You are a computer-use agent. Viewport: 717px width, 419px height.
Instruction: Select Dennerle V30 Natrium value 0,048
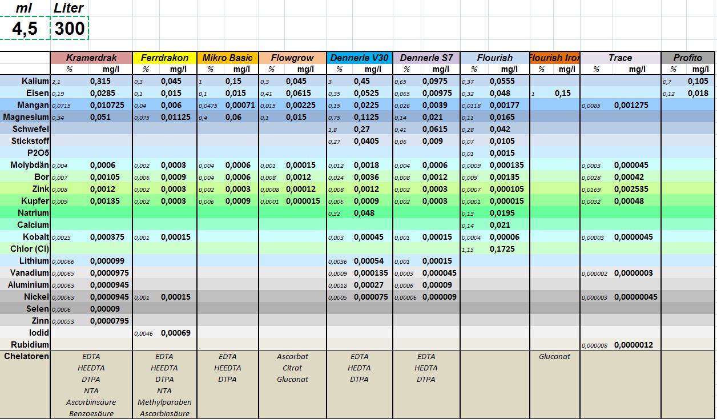point(364,213)
